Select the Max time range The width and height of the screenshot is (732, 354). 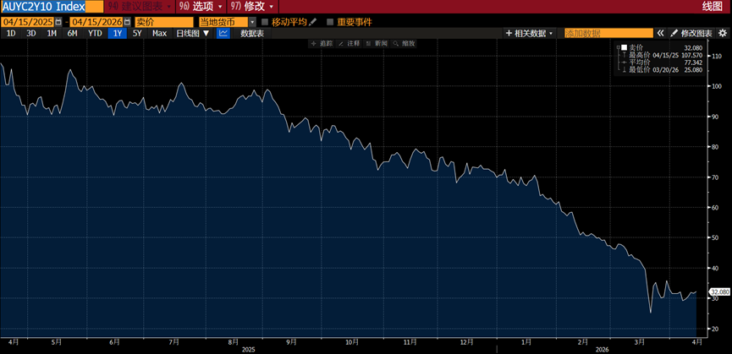coord(160,34)
